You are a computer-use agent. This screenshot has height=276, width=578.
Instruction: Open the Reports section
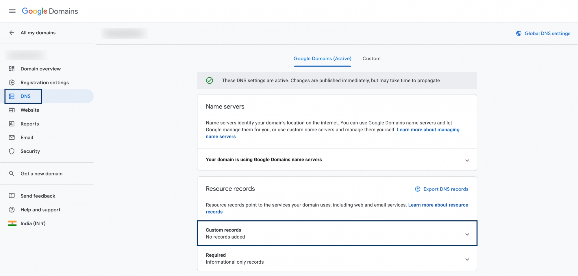click(29, 124)
